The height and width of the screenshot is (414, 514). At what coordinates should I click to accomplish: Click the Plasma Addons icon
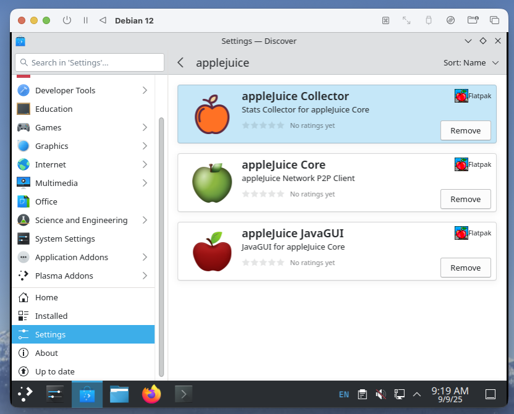point(23,276)
